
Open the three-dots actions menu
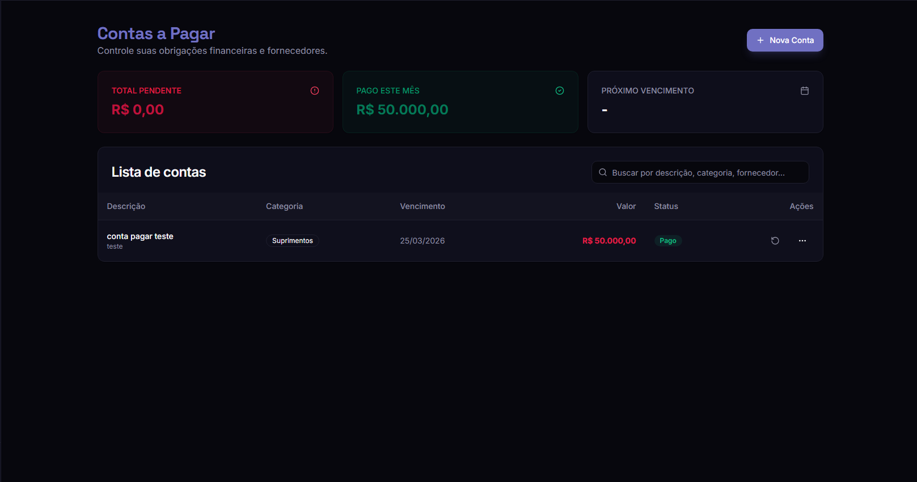[x=802, y=241]
